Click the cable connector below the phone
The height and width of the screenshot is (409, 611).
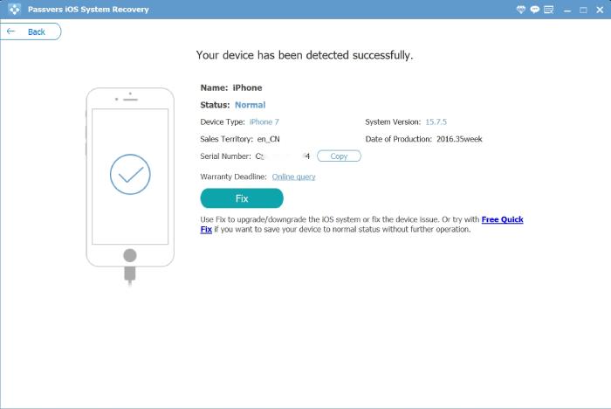point(130,275)
